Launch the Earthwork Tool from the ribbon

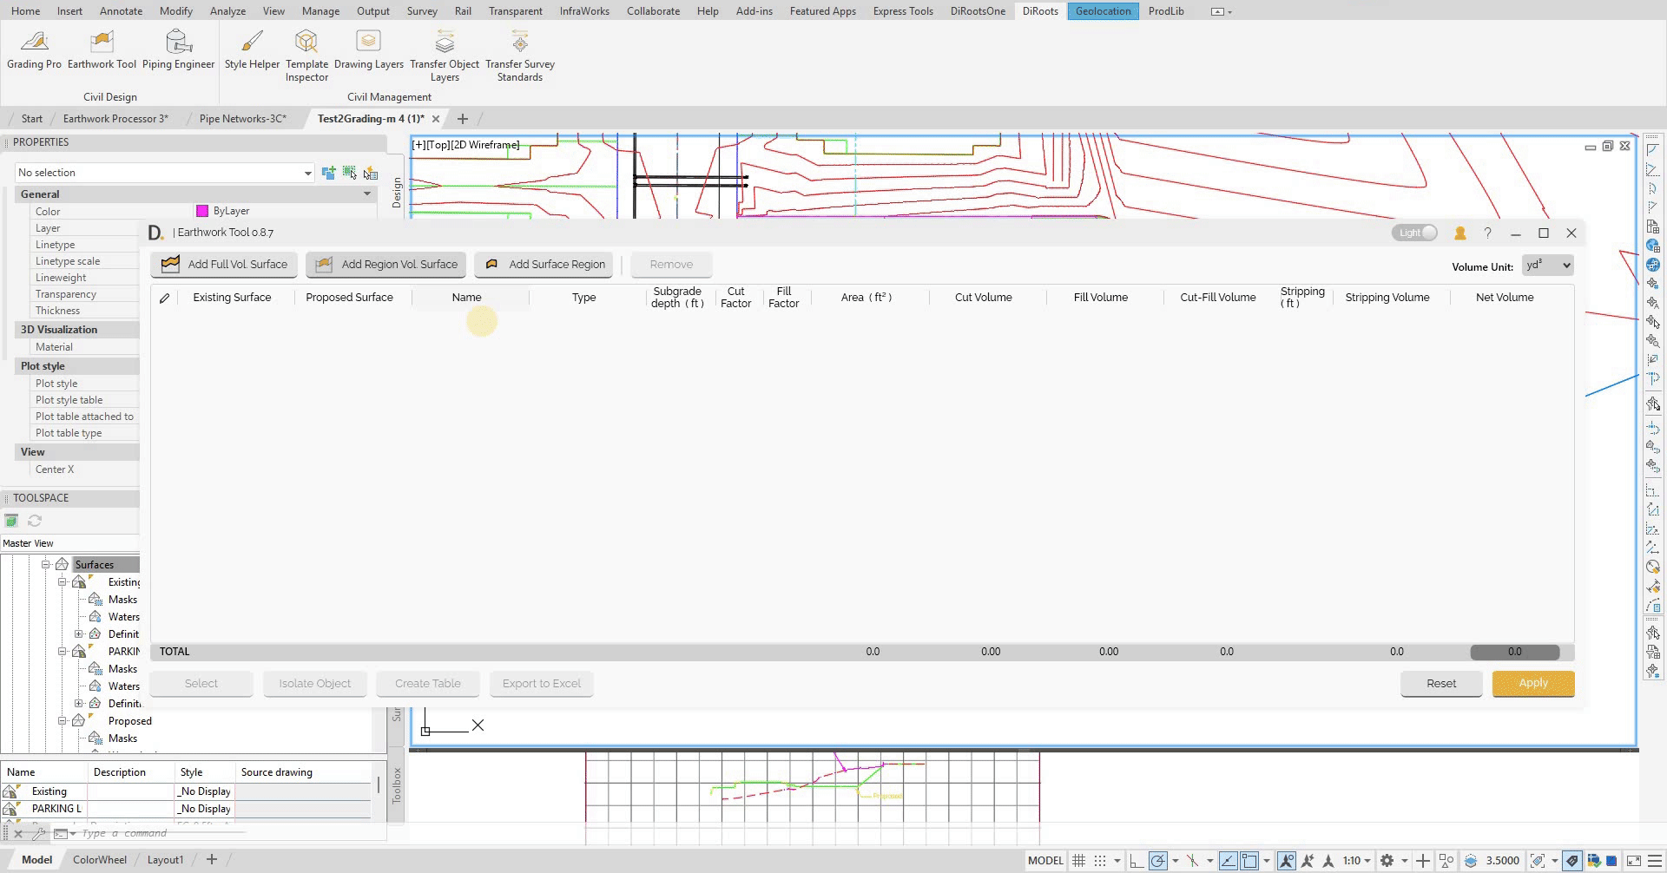(x=102, y=49)
